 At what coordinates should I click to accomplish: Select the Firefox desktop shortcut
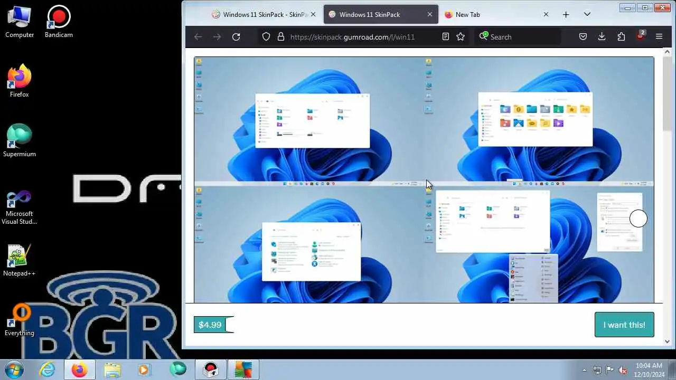tap(19, 81)
